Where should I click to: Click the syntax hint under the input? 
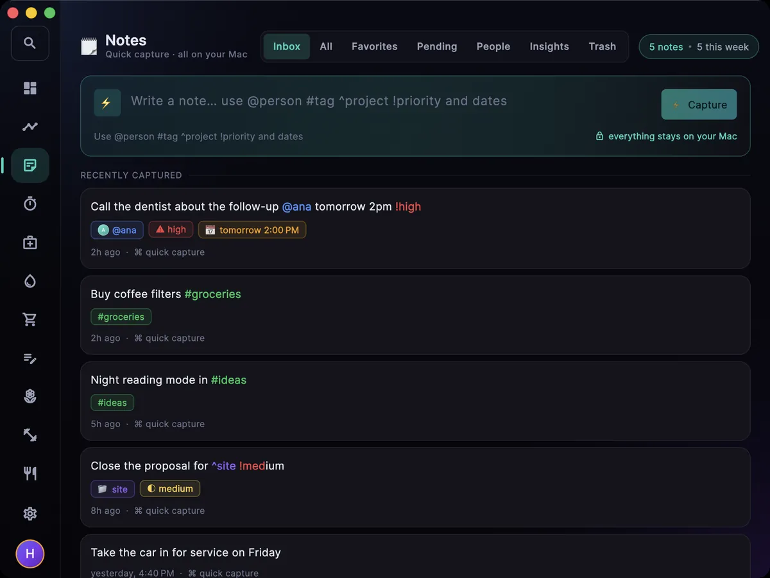coord(198,136)
